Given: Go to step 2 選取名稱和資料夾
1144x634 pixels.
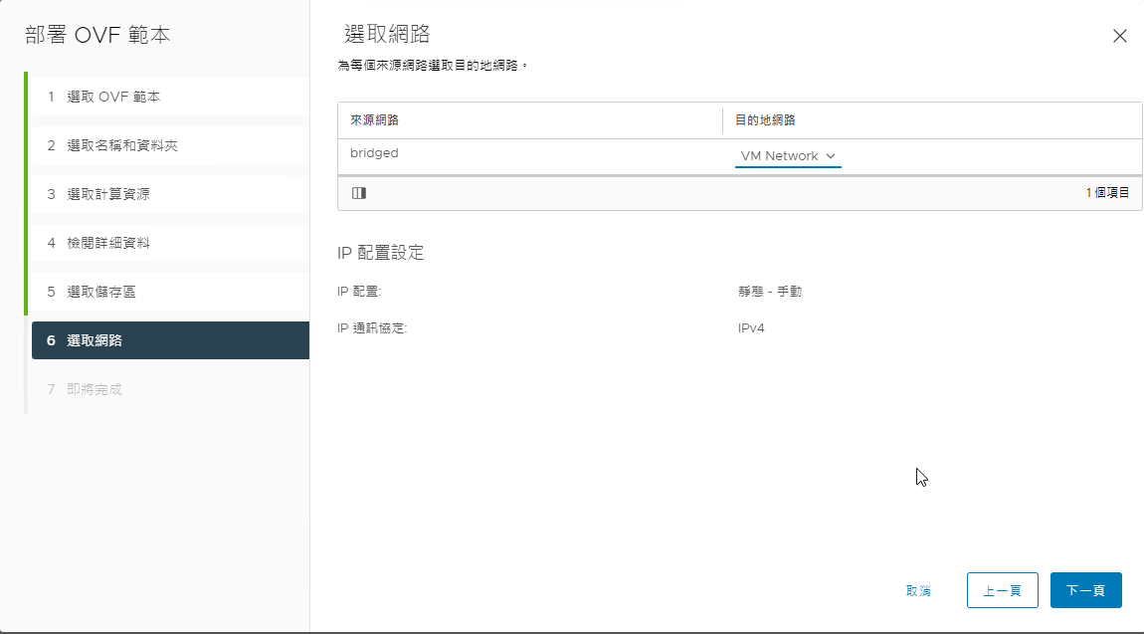Looking at the screenshot, I should point(170,146).
